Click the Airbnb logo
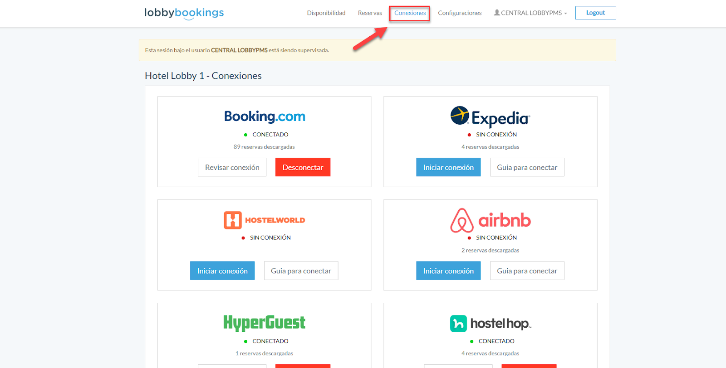 point(491,220)
